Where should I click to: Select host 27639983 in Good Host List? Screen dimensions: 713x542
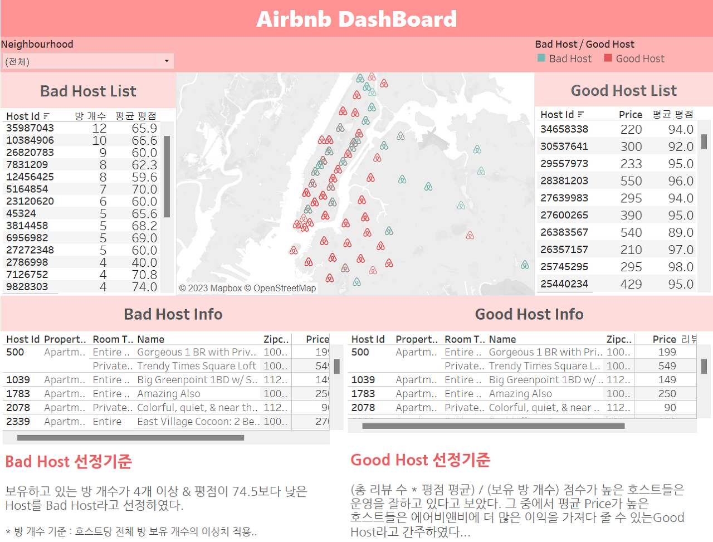564,198
